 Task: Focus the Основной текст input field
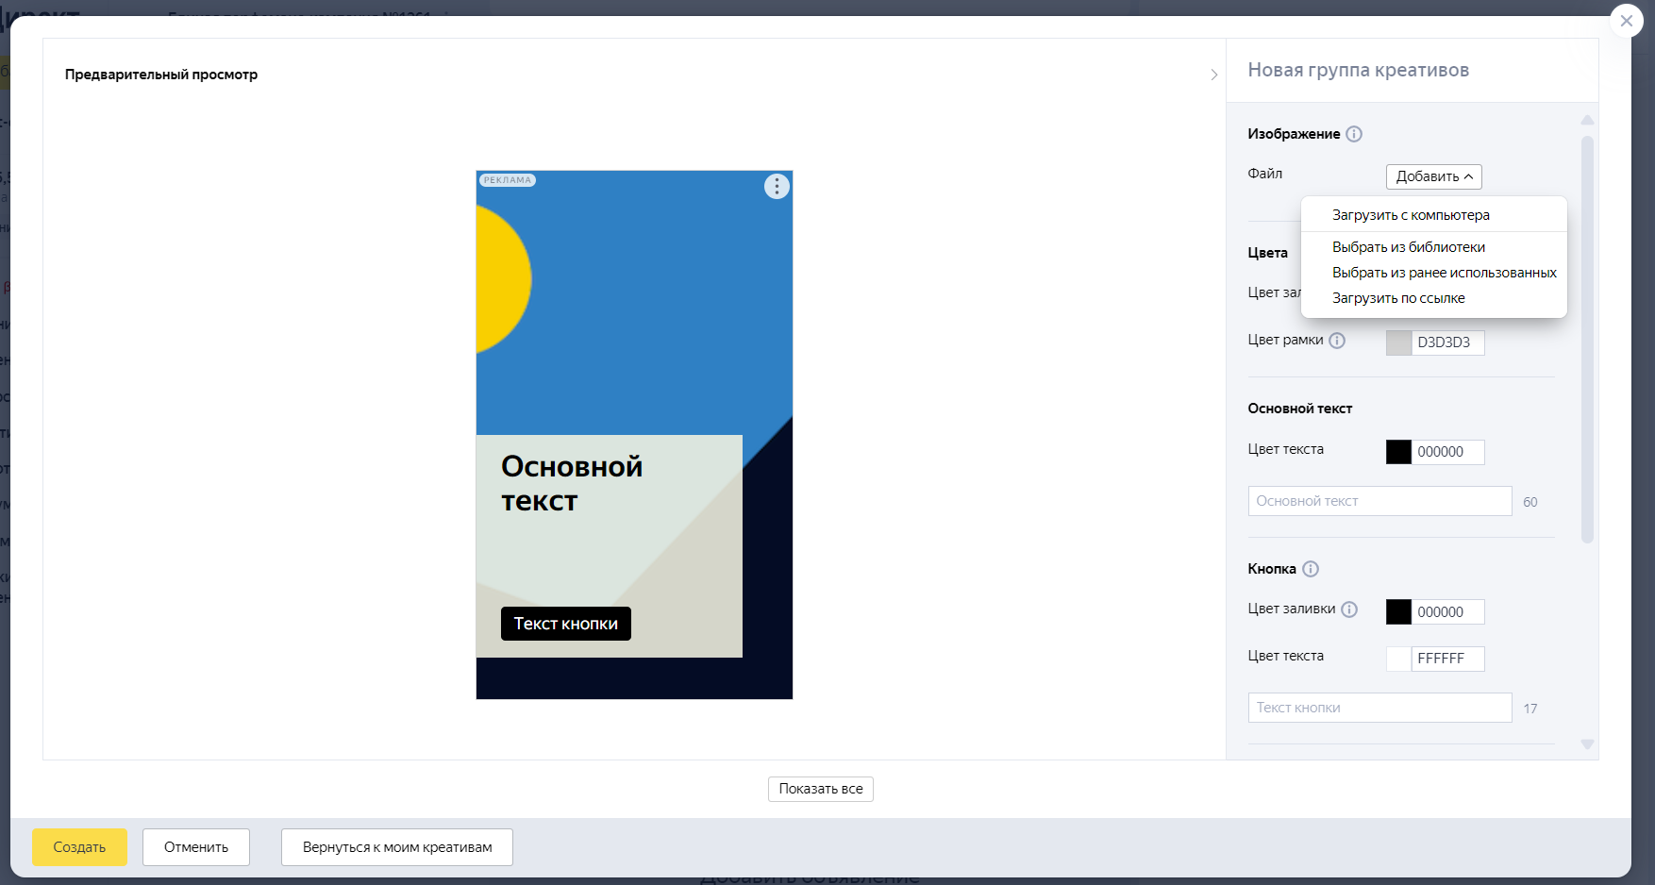click(x=1379, y=501)
